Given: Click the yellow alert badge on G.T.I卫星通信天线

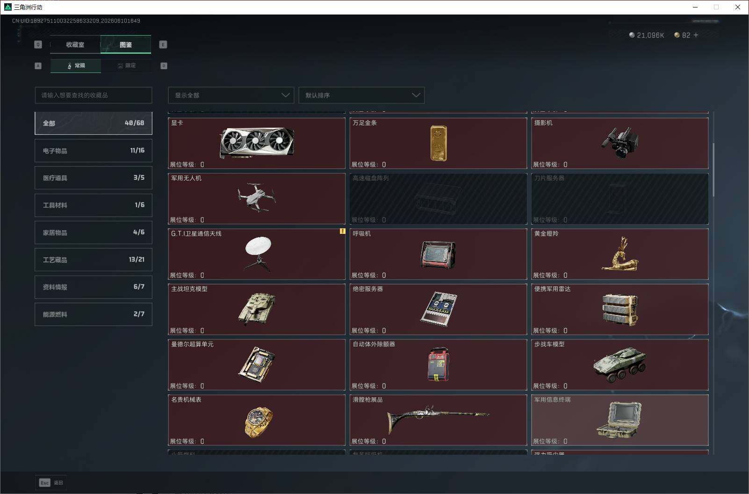Looking at the screenshot, I should click(x=342, y=231).
